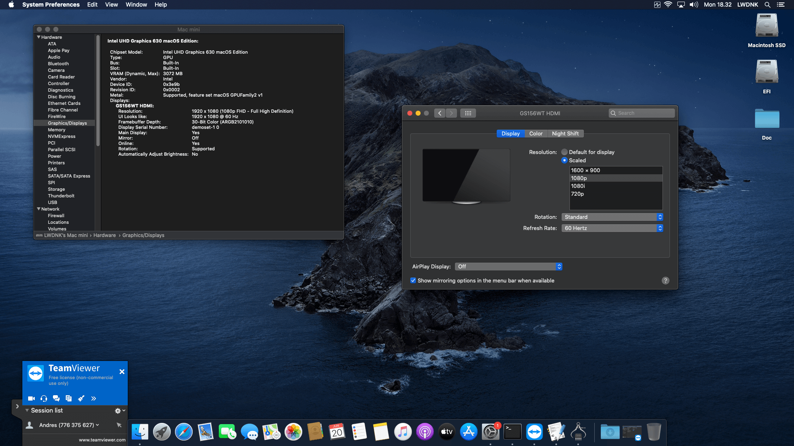Expand Andres session options chevron
Viewport: 794px width, 446px height.
coord(98,425)
